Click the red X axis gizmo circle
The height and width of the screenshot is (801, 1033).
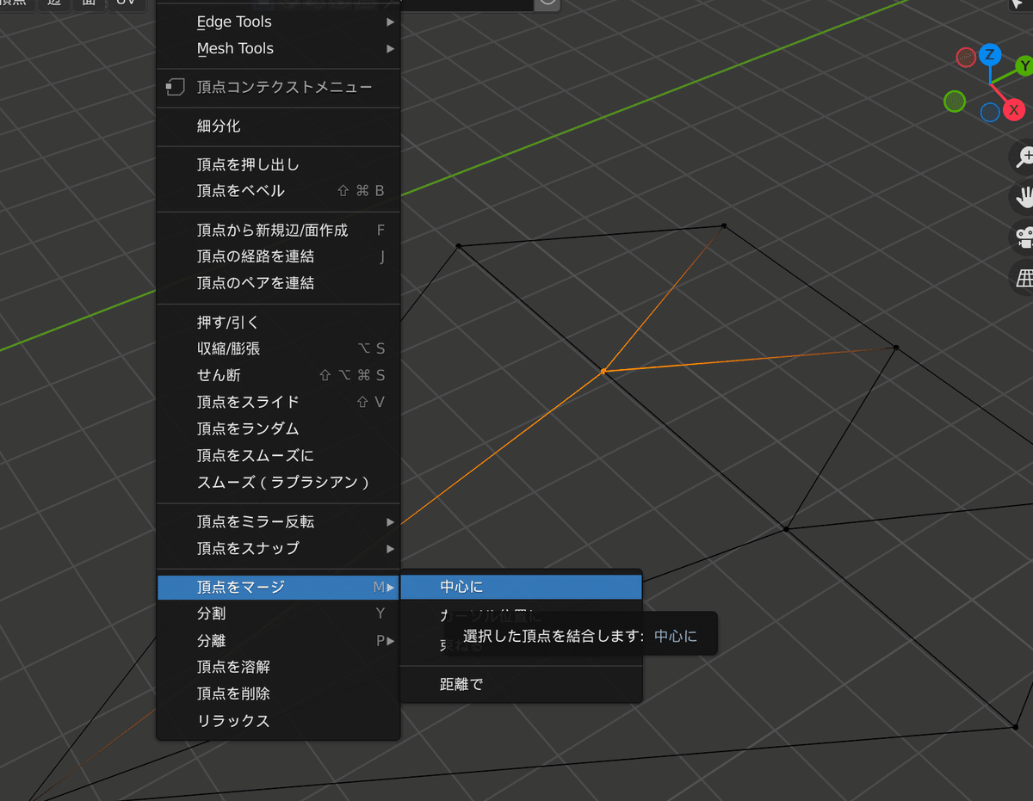[1014, 109]
